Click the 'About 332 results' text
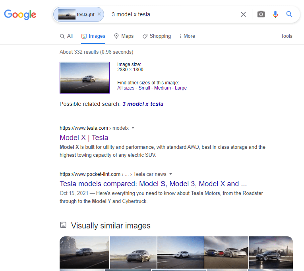Screen dimensions: 304x271 coord(96,52)
